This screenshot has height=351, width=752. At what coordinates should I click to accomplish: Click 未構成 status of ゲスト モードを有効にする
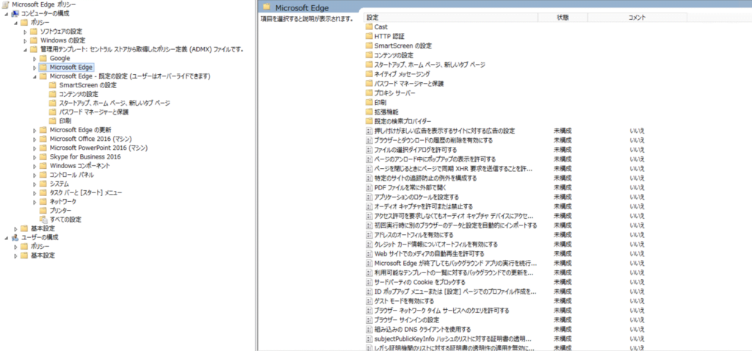563,301
